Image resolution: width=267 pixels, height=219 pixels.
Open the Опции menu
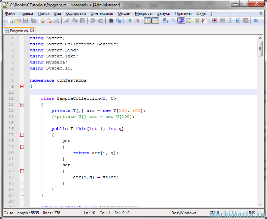[124, 13]
